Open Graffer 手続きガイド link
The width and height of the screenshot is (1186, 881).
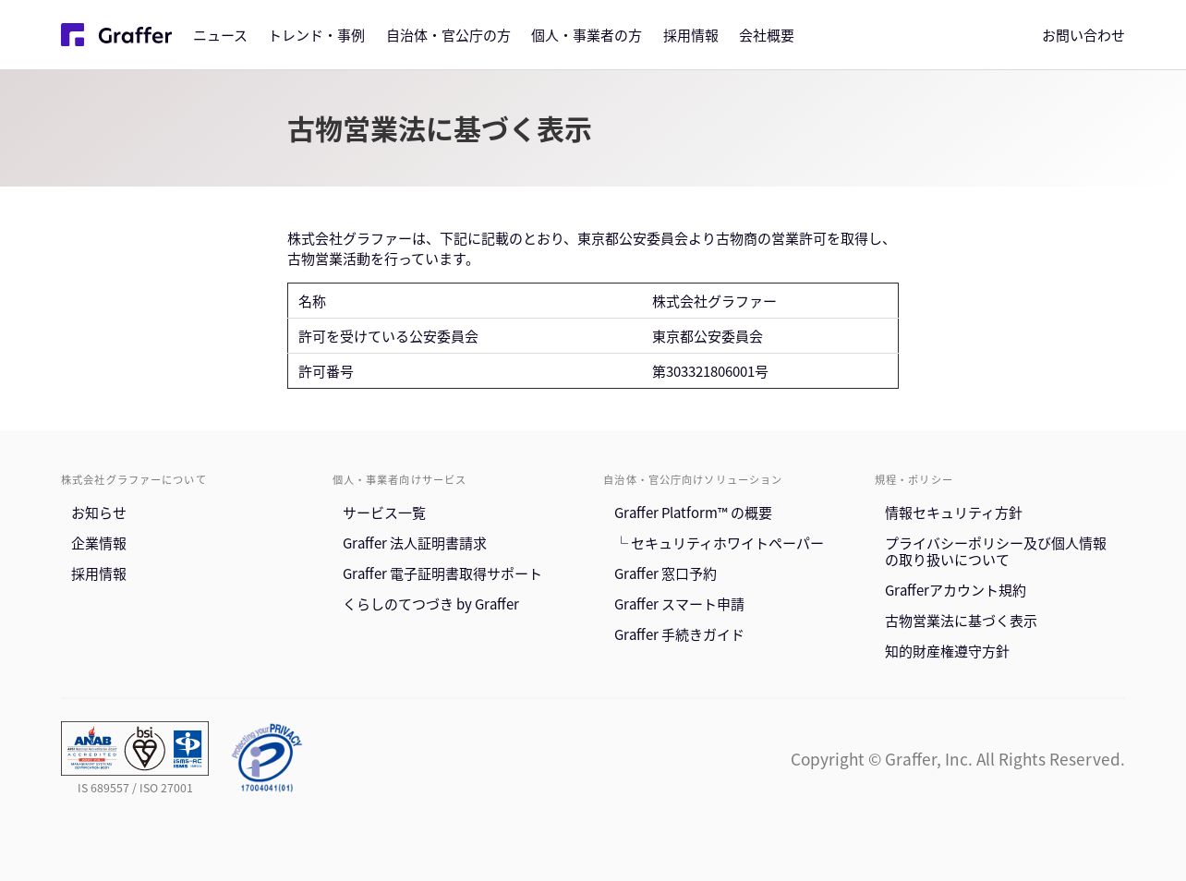679,634
